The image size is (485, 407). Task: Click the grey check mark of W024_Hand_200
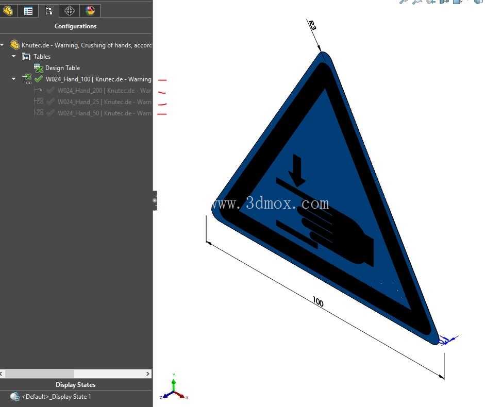51,90
